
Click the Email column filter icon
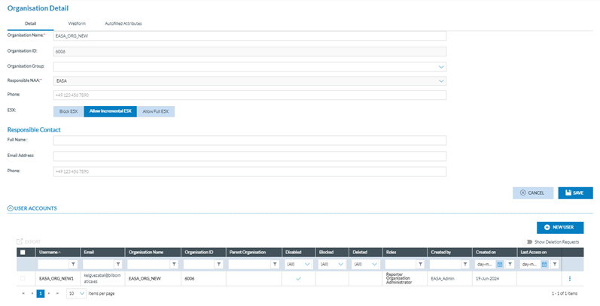pos(117,265)
